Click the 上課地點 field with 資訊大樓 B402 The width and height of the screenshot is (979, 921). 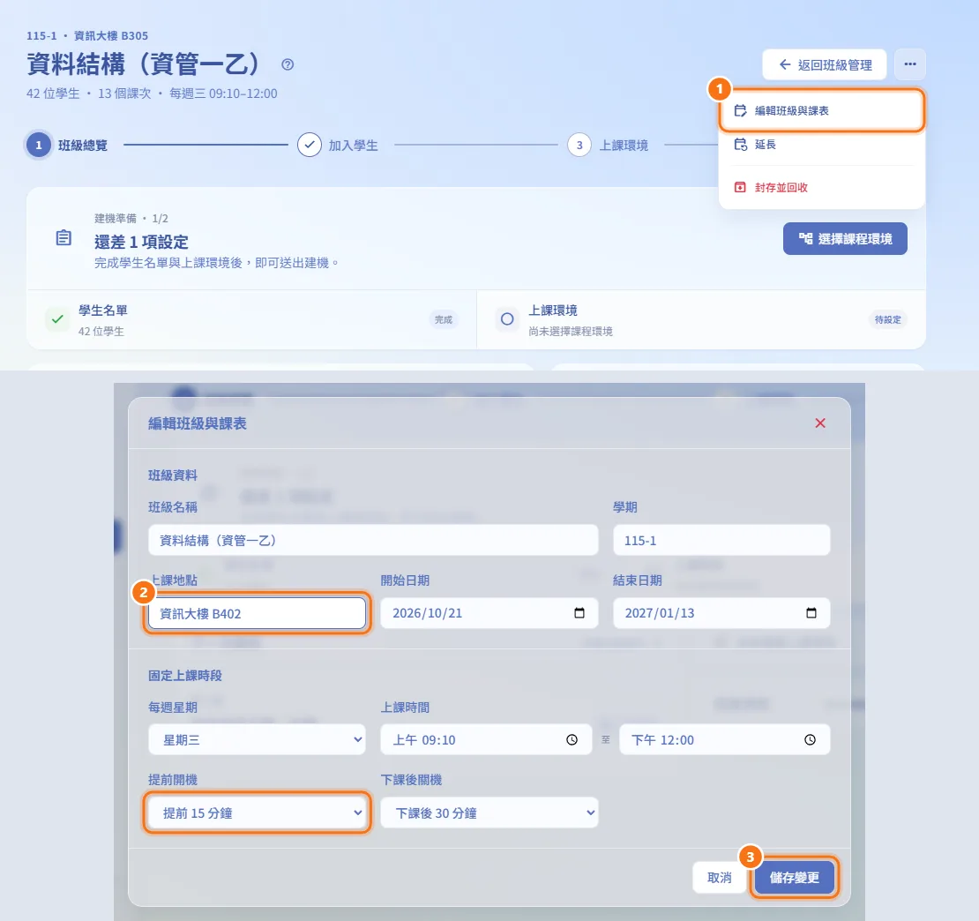click(x=257, y=613)
